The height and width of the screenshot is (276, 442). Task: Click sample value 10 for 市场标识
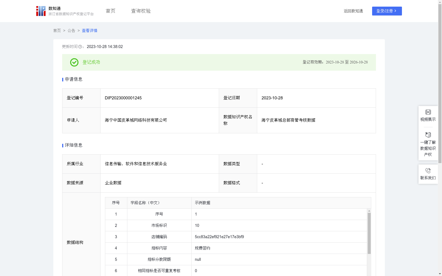(197, 225)
